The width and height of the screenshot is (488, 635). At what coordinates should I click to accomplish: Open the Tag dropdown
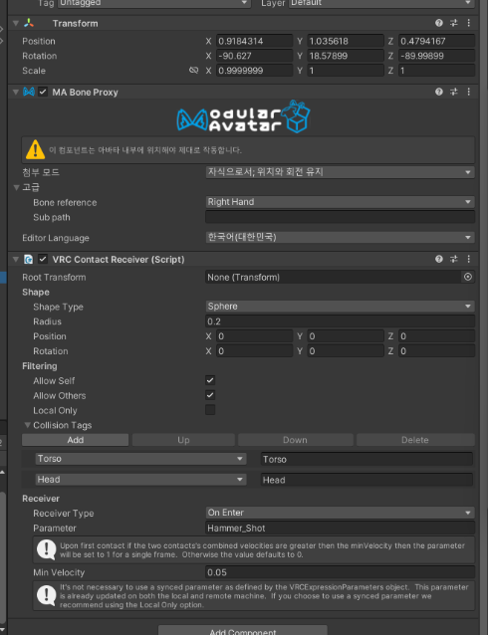click(x=154, y=3)
